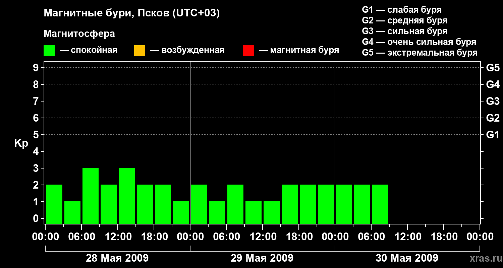Click the right-axis 'G5' storm level label
Viewport: 503px width, 268px height.
tap(493, 68)
